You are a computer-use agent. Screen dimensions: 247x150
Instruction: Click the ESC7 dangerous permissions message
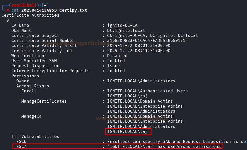pos(164,146)
